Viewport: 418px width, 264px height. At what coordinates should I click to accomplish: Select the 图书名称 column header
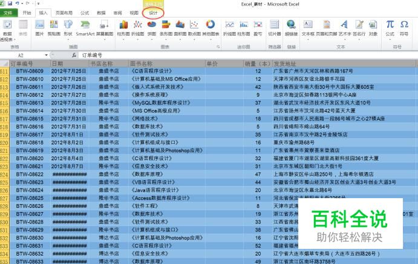(x=167, y=63)
